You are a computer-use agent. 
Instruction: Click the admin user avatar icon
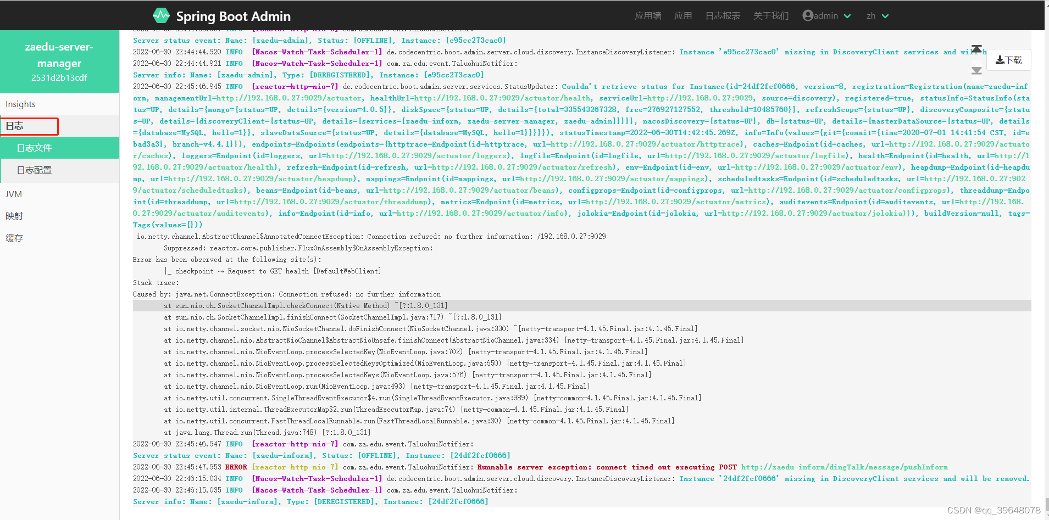808,15
